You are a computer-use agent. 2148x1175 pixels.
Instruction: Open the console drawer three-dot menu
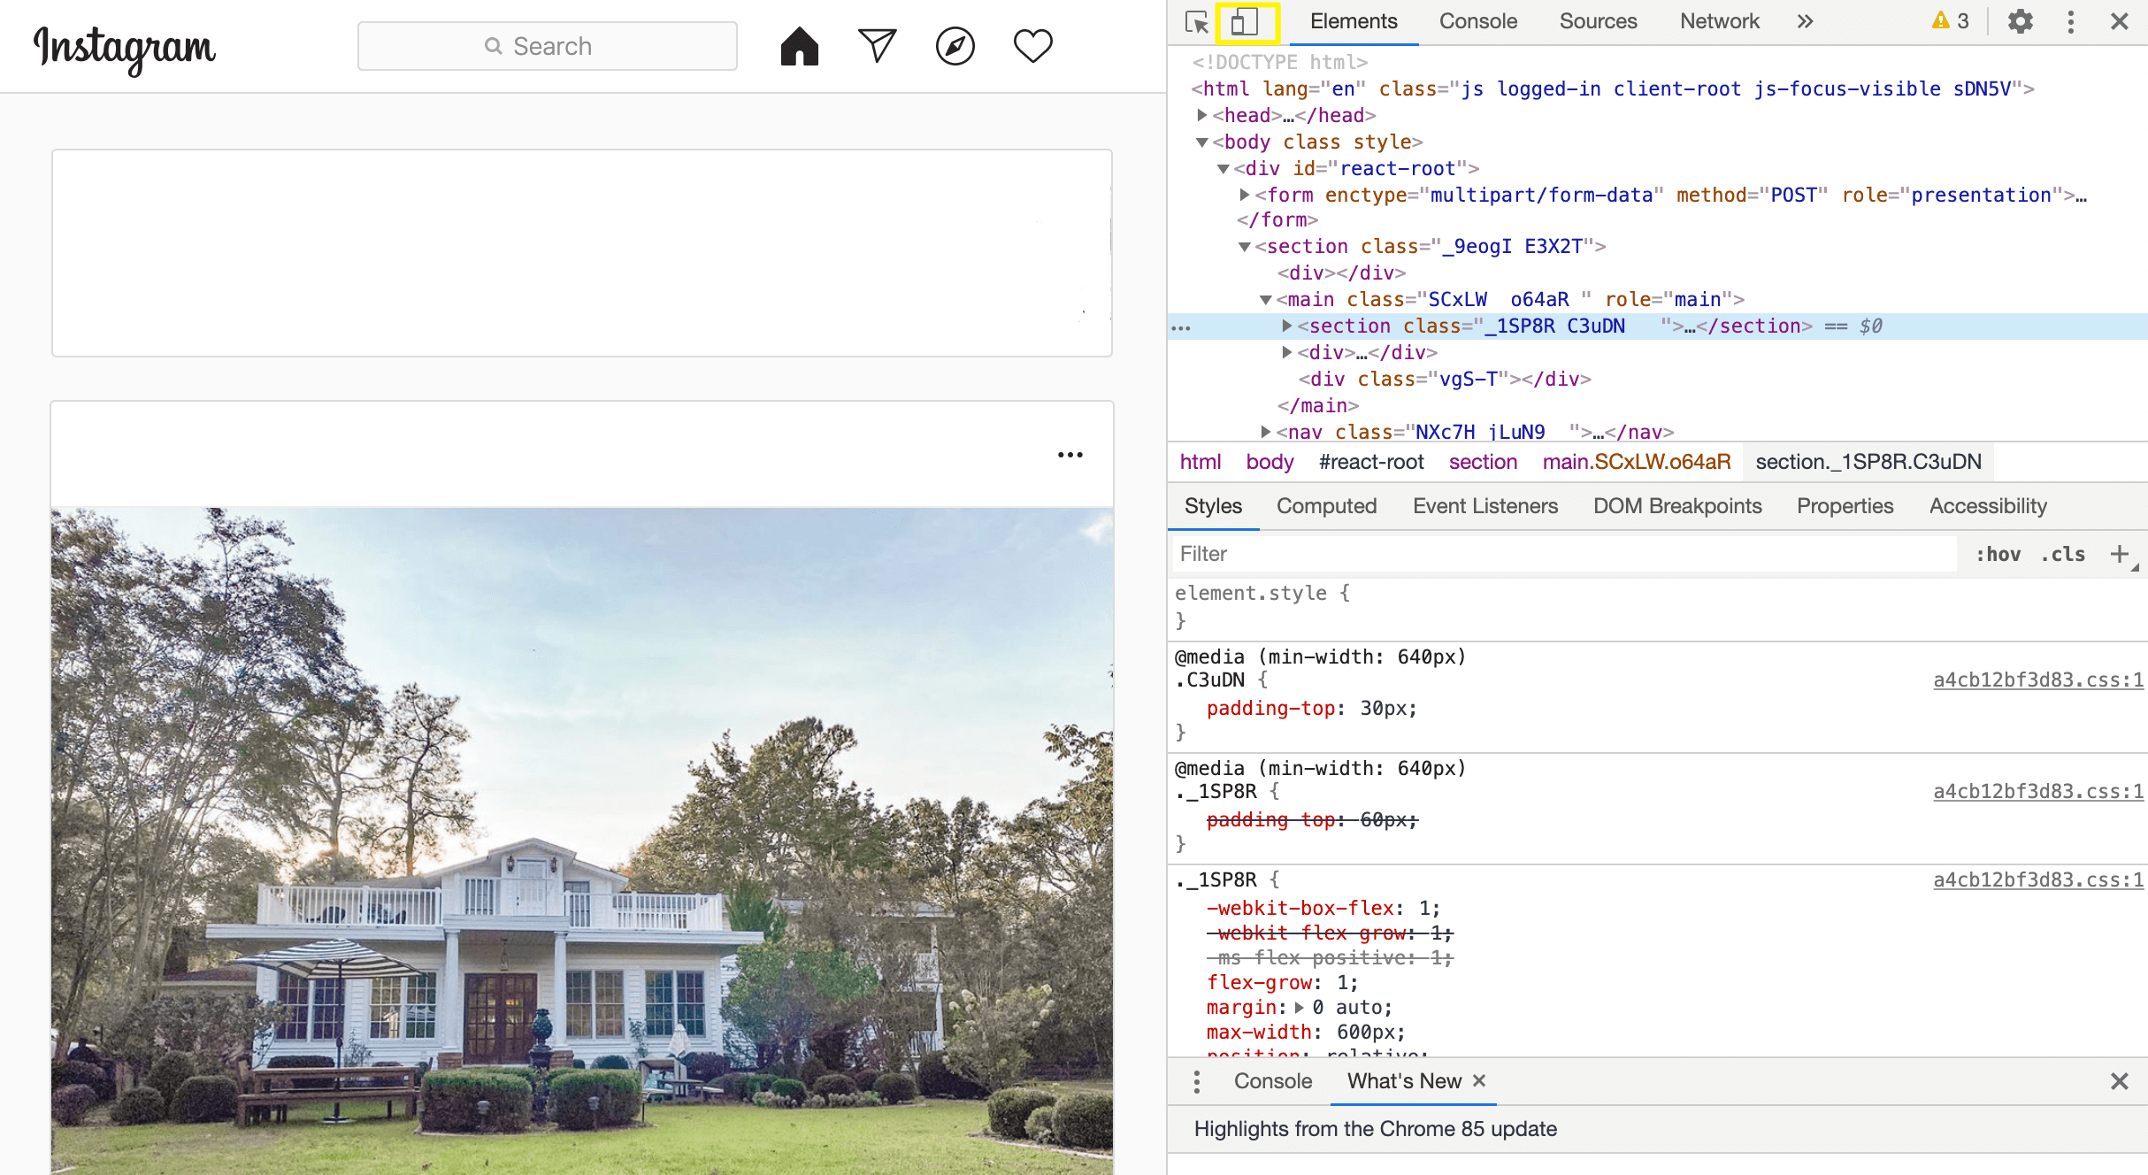[1197, 1080]
